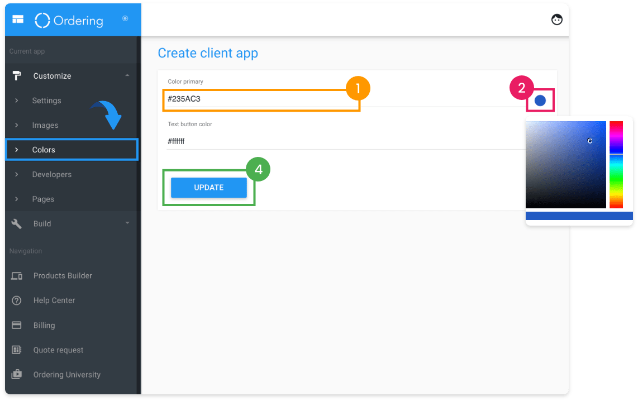Click the Ordering University video icon
The height and width of the screenshot is (401, 638).
(x=17, y=374)
